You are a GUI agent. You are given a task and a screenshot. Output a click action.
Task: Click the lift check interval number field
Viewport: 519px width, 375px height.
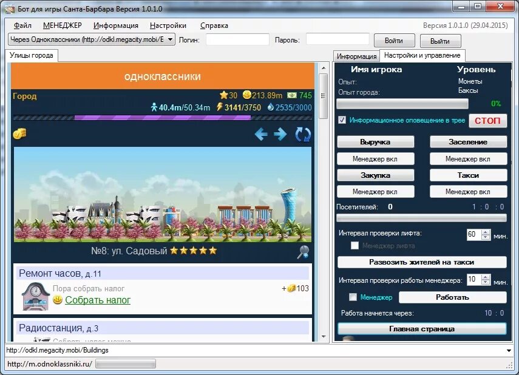[473, 234]
